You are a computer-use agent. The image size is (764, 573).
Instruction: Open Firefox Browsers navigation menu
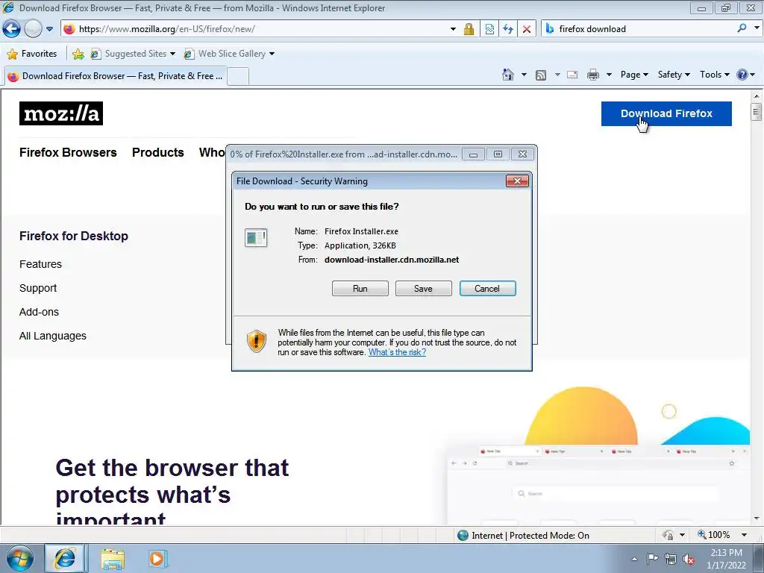tap(68, 152)
